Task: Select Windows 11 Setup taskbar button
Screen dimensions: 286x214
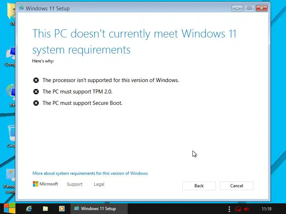Action: 99,209
